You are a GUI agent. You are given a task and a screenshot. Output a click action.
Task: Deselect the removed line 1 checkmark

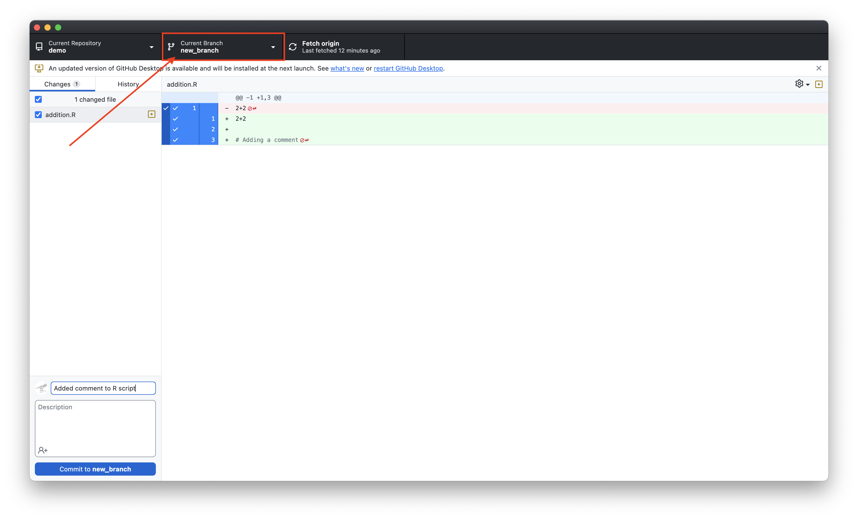tap(175, 108)
